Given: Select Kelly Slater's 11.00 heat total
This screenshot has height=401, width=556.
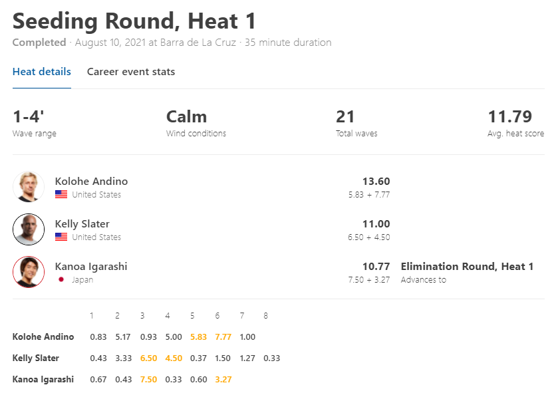Looking at the screenshot, I should coord(376,223).
